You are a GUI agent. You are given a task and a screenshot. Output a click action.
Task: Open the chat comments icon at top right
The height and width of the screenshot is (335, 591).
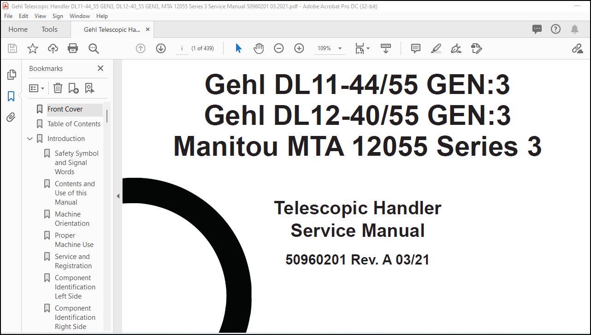537,29
